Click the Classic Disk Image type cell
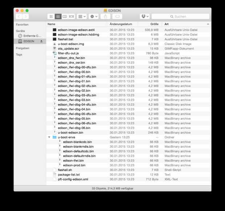The image size is (225, 211). pos(178,44)
